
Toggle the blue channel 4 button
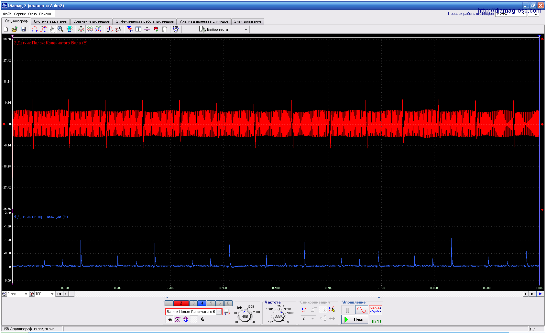coord(202,303)
